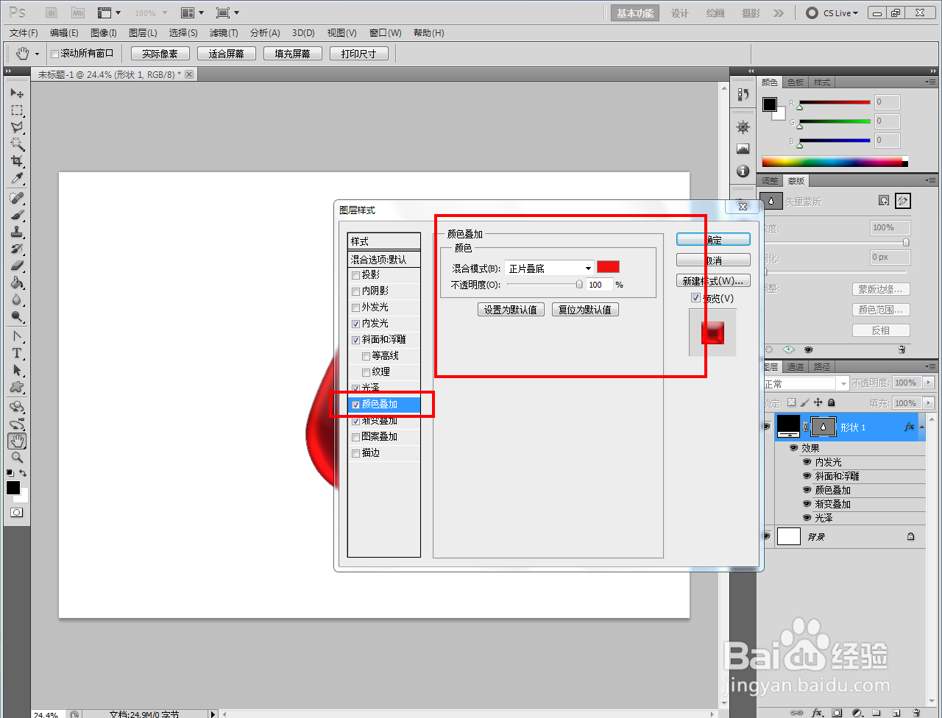Screen dimensions: 942x718
Task: Open layer opacity 不透明度 arrow
Action: [x=927, y=383]
